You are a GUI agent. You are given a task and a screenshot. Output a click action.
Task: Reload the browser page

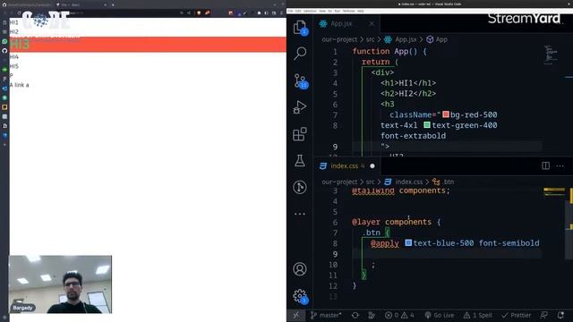[19, 13]
